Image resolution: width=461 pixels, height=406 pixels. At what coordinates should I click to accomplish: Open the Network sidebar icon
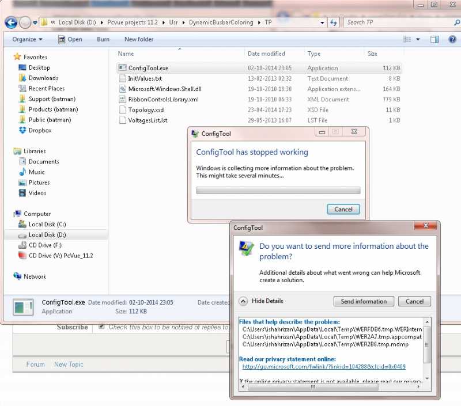(17, 276)
